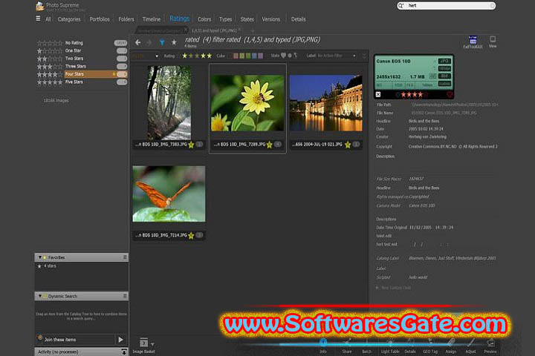
Task: Toggle the Two Stars count pill
Action: (122, 59)
